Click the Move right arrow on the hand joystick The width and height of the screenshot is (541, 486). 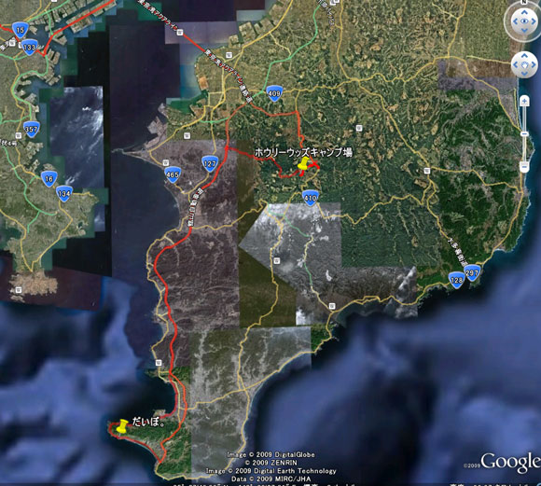point(534,64)
